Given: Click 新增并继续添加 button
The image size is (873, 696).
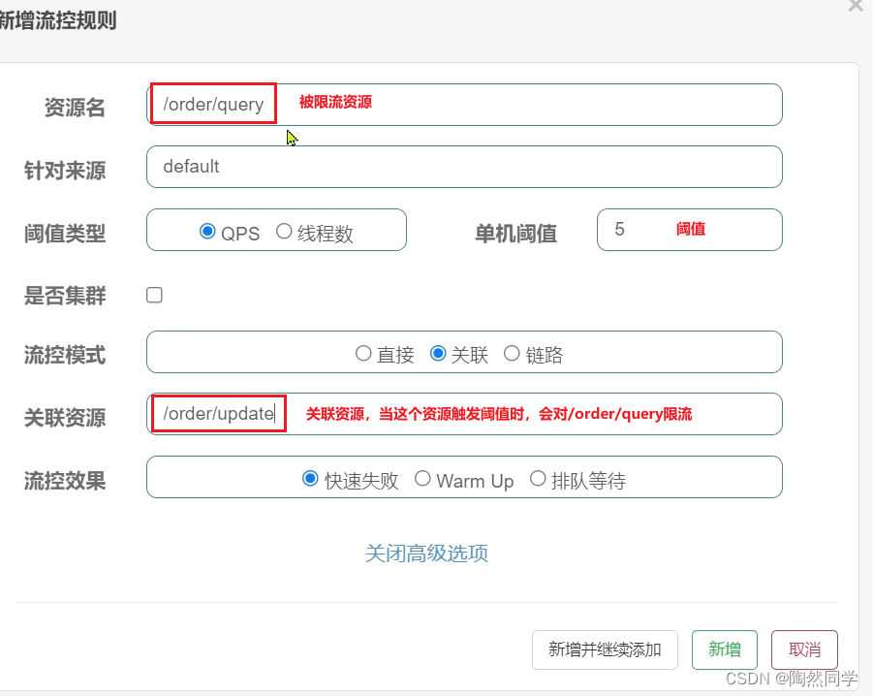Looking at the screenshot, I should pyautogui.click(x=605, y=649).
